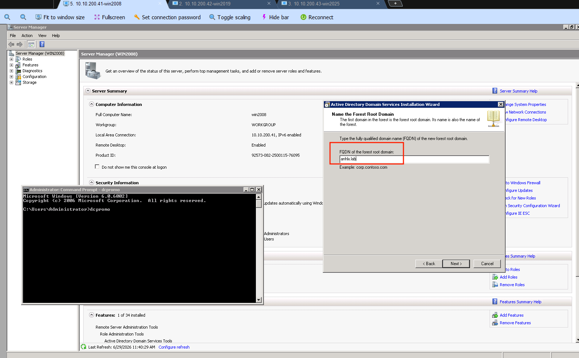Click the FQDN forest root domain field
This screenshot has height=358, width=579.
(x=414, y=159)
